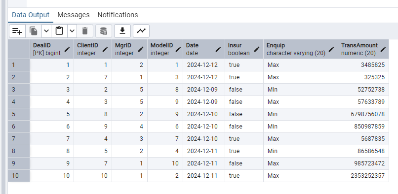Open the Notifications tab
The image size is (398, 194).
coord(118,15)
